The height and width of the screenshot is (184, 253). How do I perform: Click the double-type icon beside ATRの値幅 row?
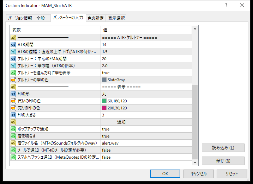click(x=13, y=52)
